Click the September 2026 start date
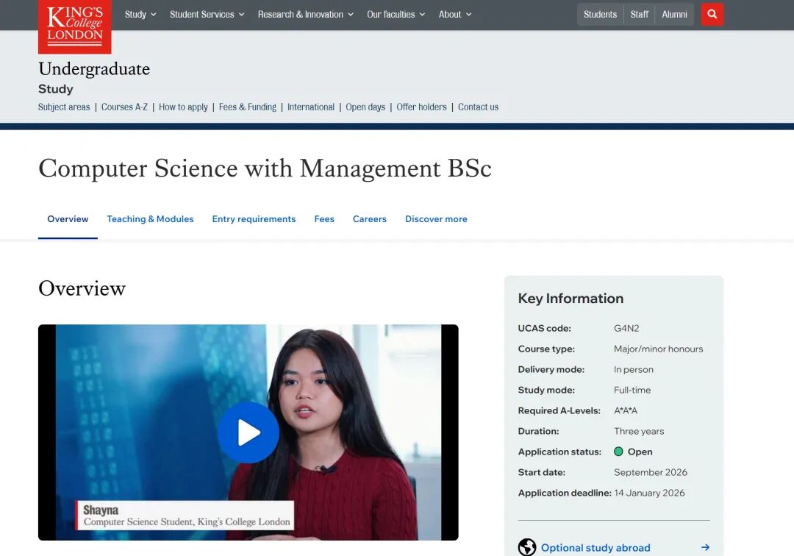 (x=651, y=472)
